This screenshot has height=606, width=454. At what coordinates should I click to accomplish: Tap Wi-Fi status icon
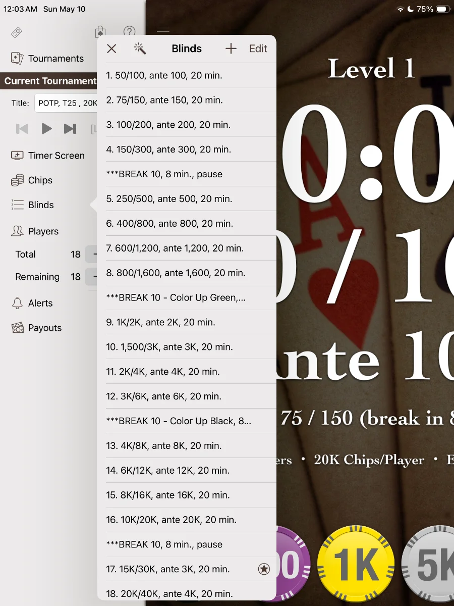click(401, 9)
